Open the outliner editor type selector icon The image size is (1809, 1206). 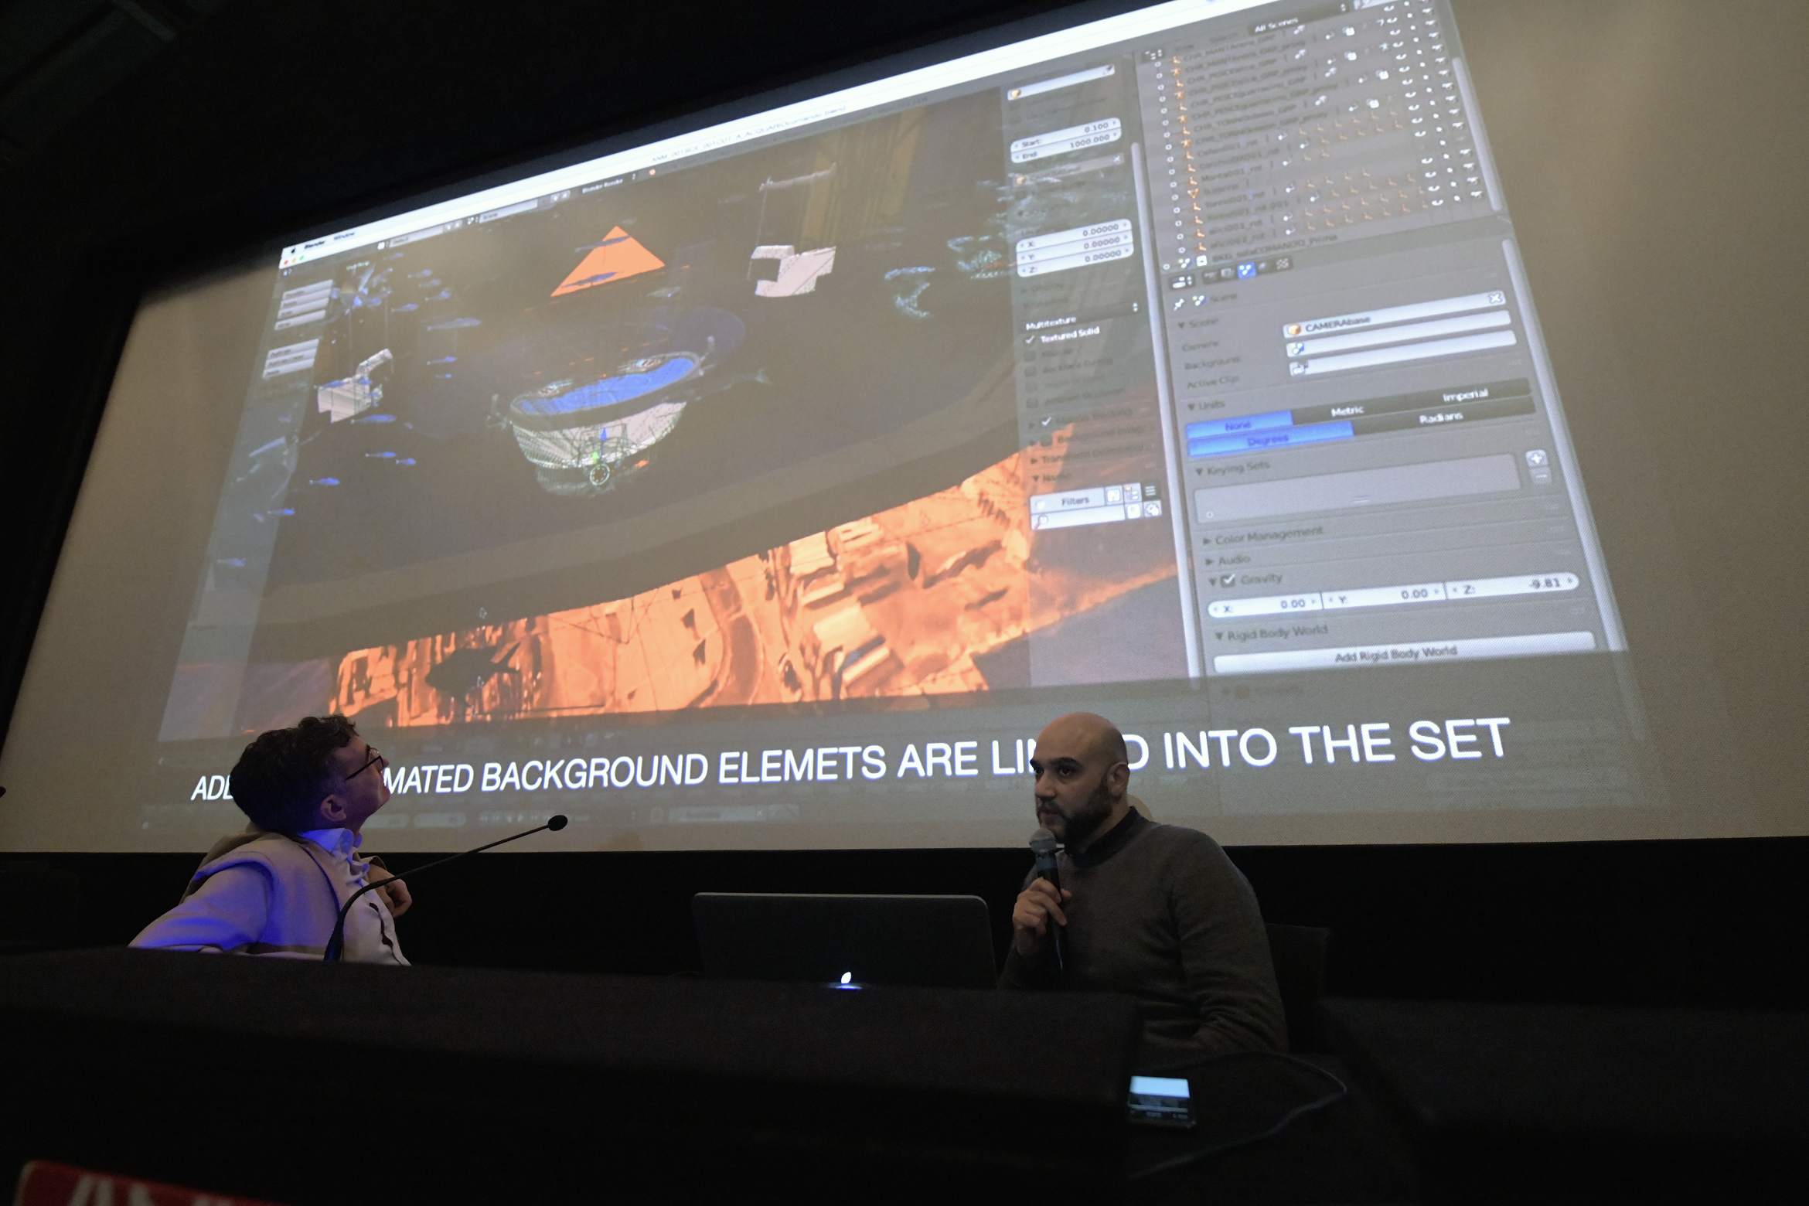[x=1152, y=56]
